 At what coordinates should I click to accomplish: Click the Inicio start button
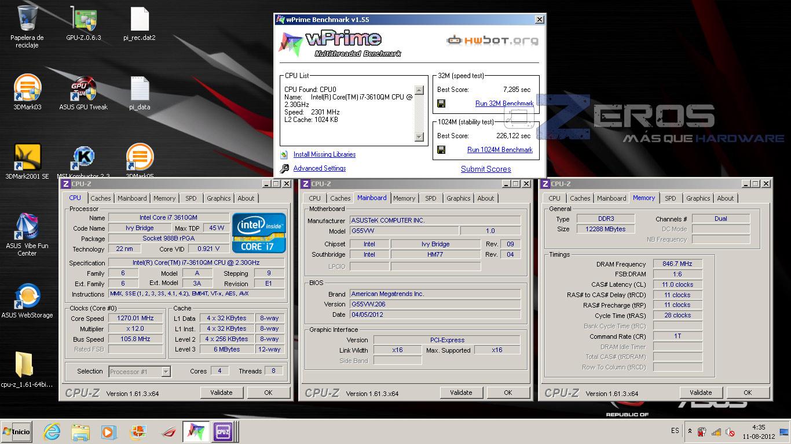tap(17, 432)
